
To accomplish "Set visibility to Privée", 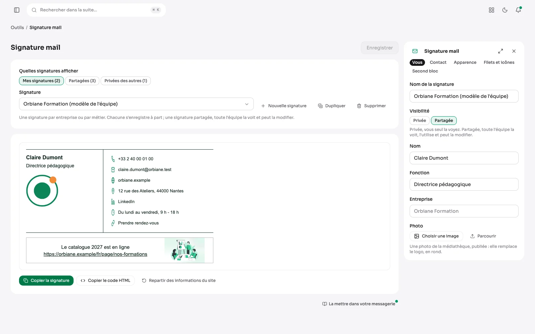I will point(420,121).
